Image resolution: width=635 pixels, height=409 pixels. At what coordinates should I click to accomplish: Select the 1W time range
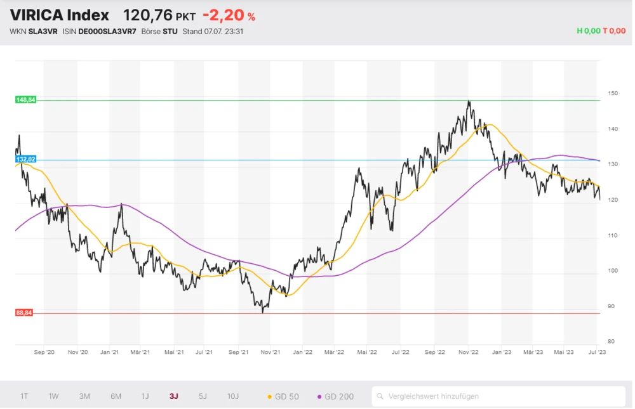click(54, 396)
